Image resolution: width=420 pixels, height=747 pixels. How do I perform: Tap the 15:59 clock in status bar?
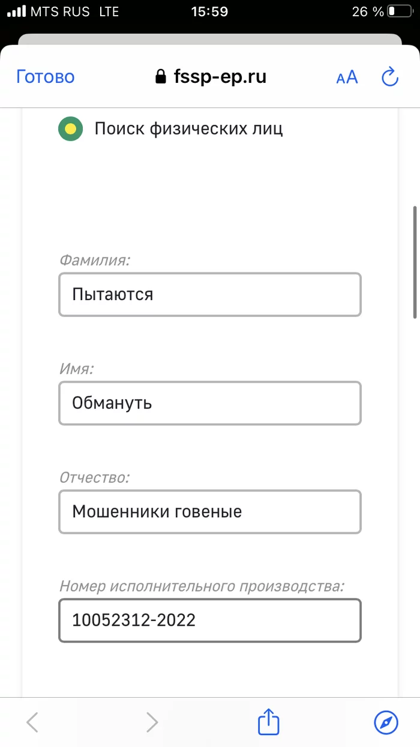(x=209, y=10)
